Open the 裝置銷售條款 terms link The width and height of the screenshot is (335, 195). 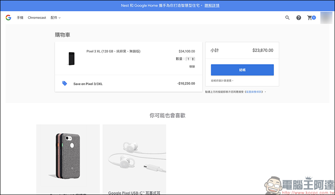[x=254, y=92]
